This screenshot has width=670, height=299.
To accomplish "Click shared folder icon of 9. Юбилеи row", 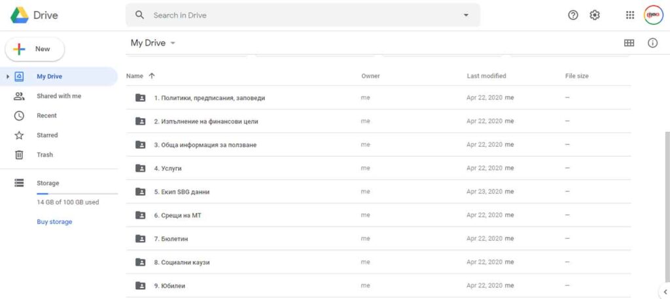I will [x=140, y=285].
